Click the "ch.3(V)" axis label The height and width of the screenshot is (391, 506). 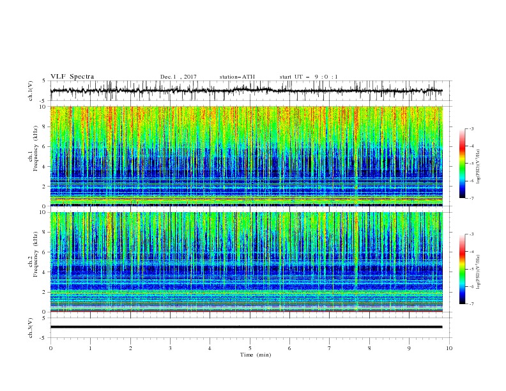pos(31,328)
